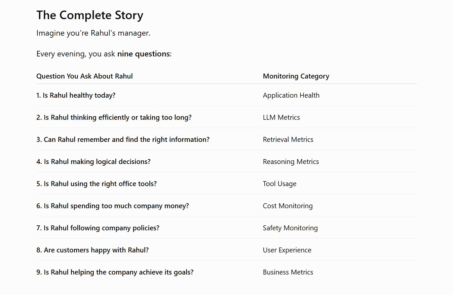Select the 'Cost Monitoring' cell
Screen dimensions: 453x295
288,206
